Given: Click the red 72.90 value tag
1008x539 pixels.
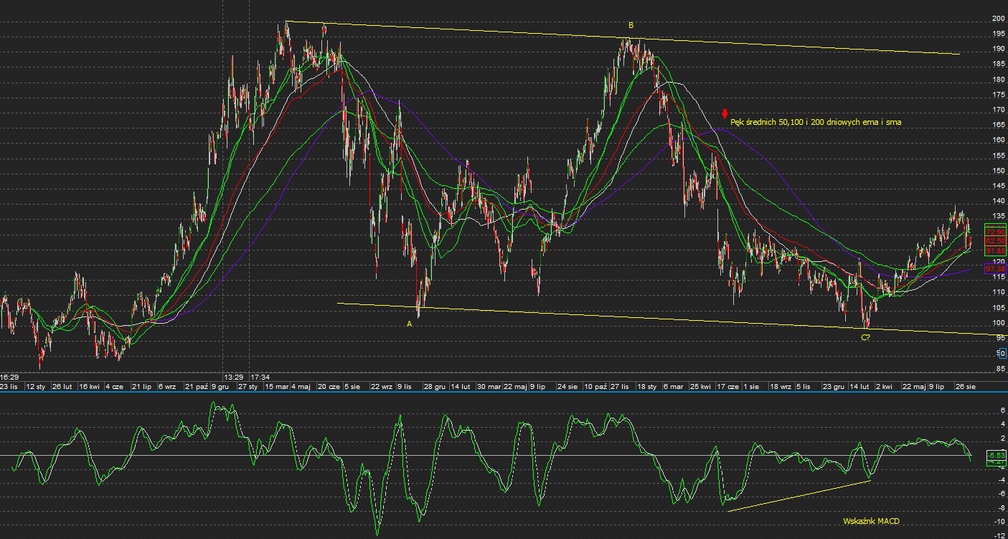Looking at the screenshot, I should pyautogui.click(x=995, y=233).
